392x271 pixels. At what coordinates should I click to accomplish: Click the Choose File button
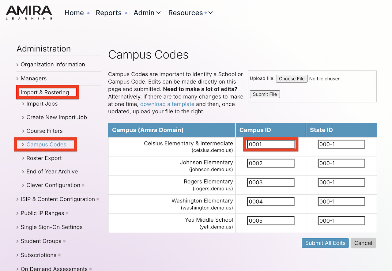pos(292,79)
